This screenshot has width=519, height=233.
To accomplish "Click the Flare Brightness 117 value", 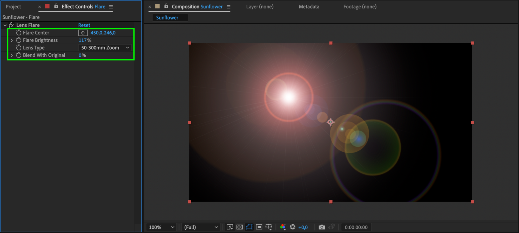I will [x=83, y=40].
